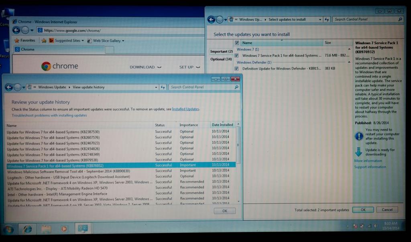
Task: Refresh the View update history address bar
Action: (163, 87)
